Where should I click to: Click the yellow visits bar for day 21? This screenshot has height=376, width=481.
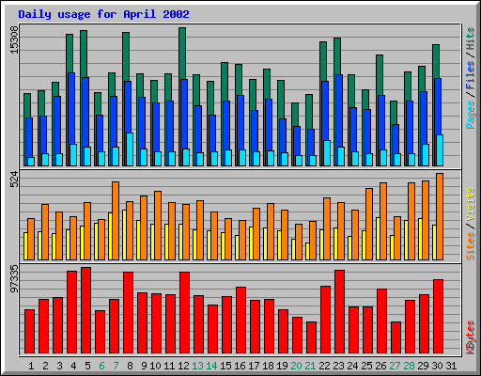click(307, 251)
